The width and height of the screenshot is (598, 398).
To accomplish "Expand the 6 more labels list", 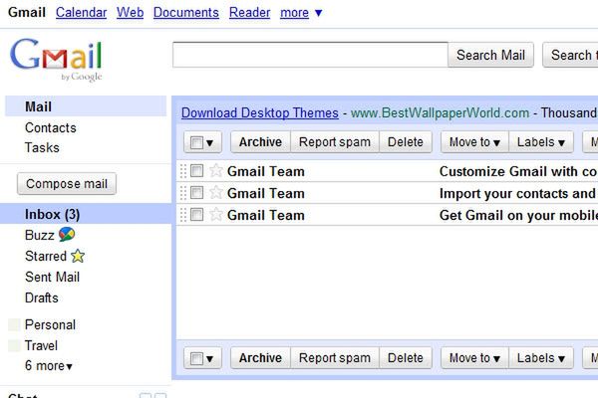I will pos(49,365).
